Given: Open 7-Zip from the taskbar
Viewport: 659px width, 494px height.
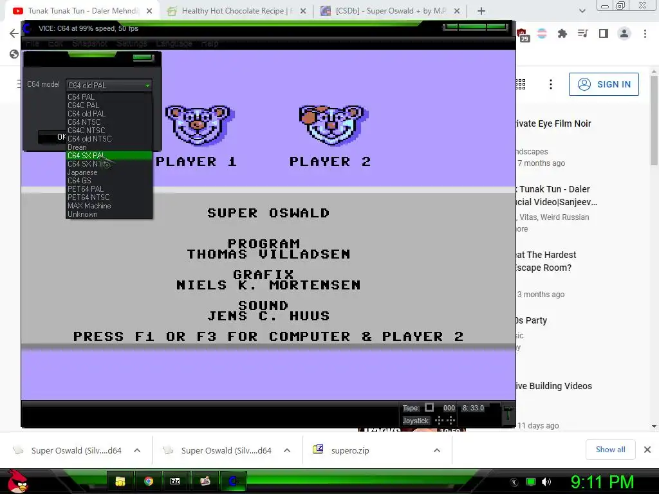Looking at the screenshot, I should click(x=176, y=481).
